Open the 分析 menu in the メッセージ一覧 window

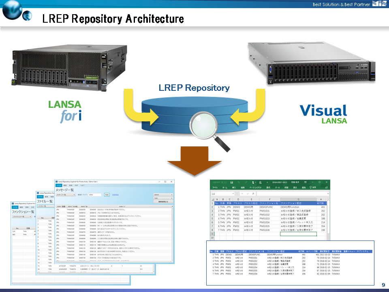click(76, 185)
